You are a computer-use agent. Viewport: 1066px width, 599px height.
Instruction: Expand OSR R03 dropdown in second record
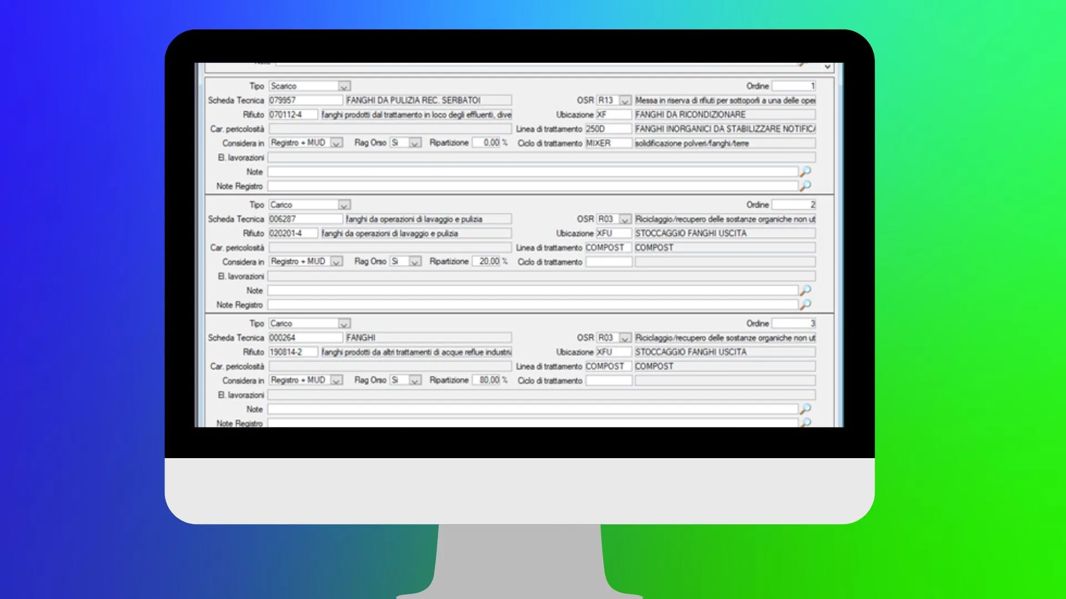tap(625, 220)
